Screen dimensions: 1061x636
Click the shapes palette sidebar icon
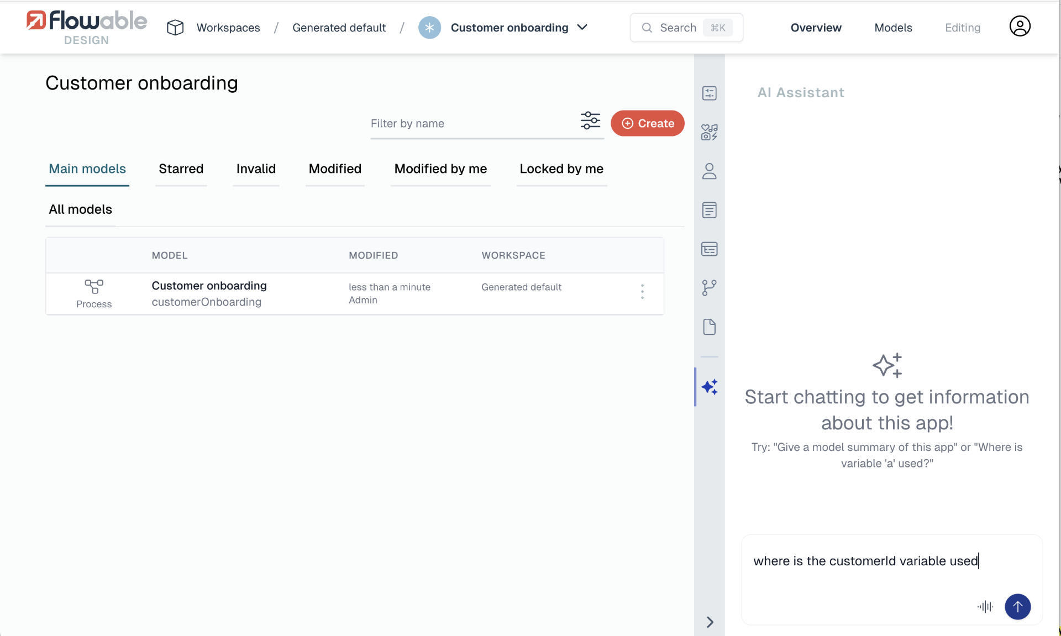[710, 132]
